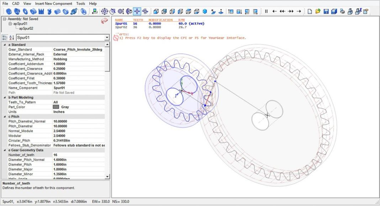Step animation back with single left arrow
The image size is (380, 206).
coord(275,11)
